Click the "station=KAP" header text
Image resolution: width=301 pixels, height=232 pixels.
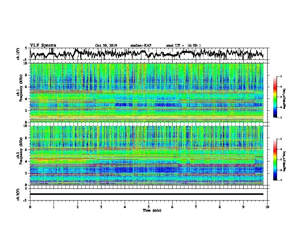click(x=141, y=45)
